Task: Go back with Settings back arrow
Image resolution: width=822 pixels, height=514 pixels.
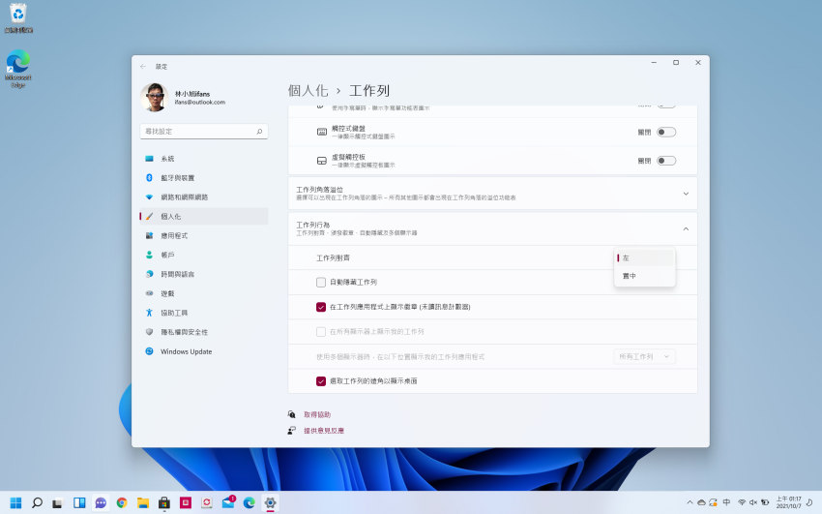Action: (143, 67)
